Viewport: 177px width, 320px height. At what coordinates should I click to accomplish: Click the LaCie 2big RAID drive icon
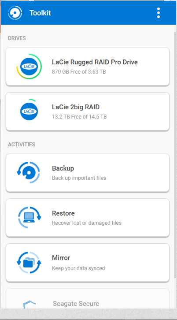pyautogui.click(x=29, y=110)
